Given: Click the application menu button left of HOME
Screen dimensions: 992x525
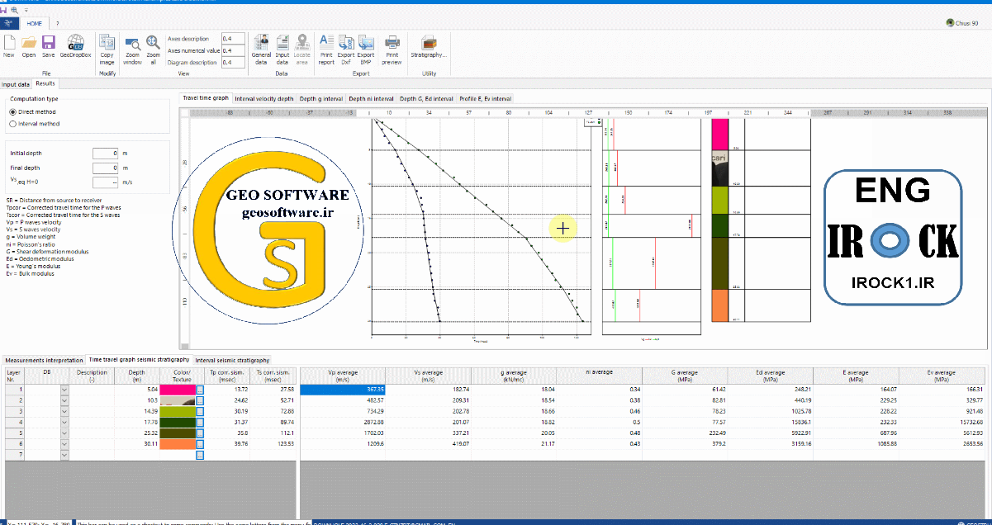Looking at the screenshot, I should click(8, 24).
